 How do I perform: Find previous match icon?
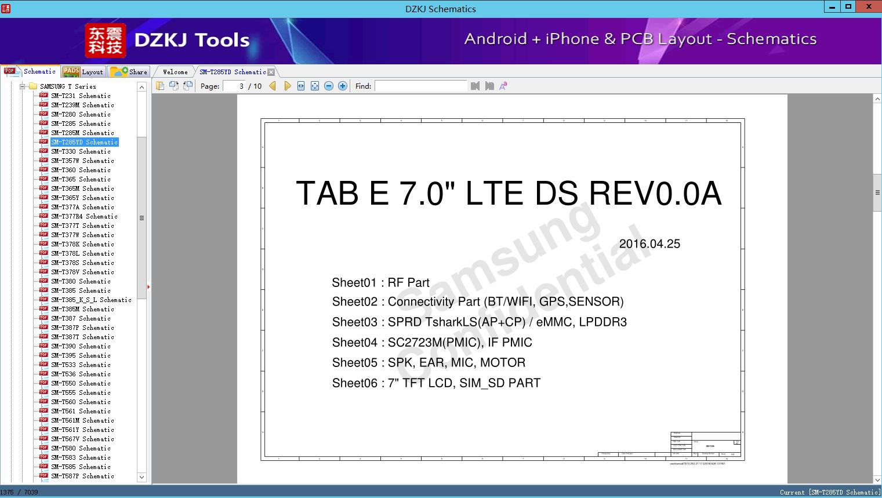coord(476,86)
